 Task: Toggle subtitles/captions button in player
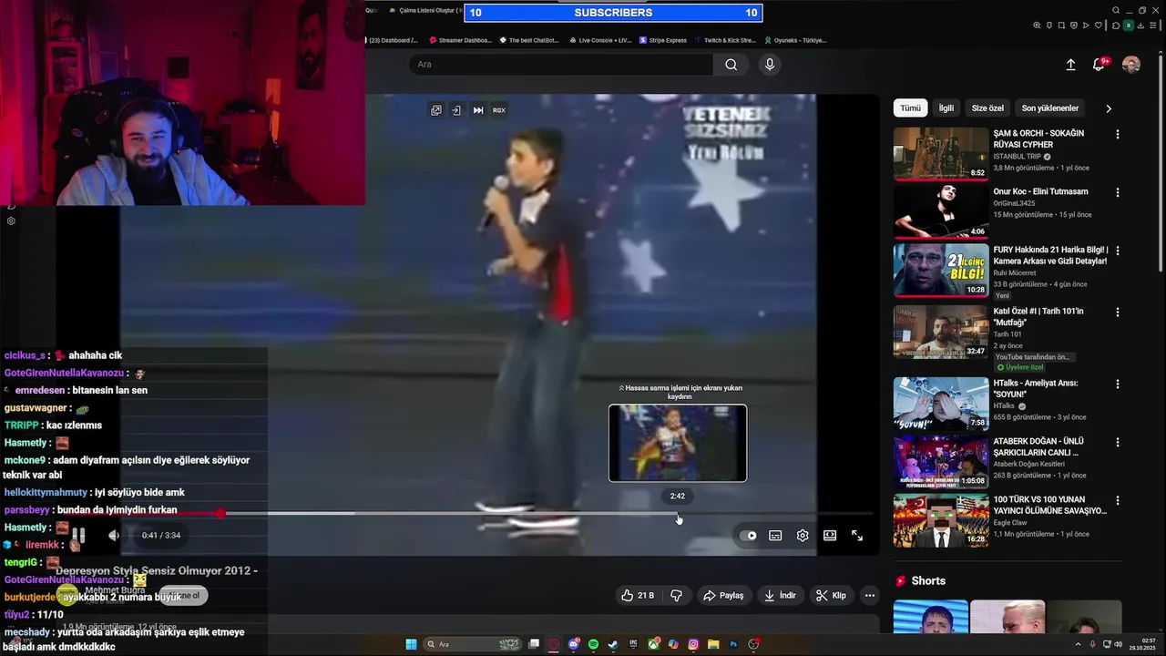point(775,536)
